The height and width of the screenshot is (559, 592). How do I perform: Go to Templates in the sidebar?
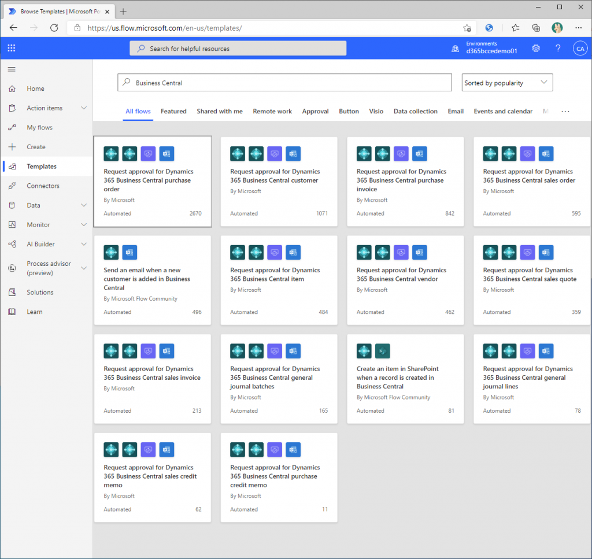[x=47, y=166]
